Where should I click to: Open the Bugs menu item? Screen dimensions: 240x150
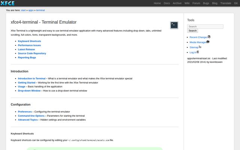pyautogui.click(x=206, y=3)
